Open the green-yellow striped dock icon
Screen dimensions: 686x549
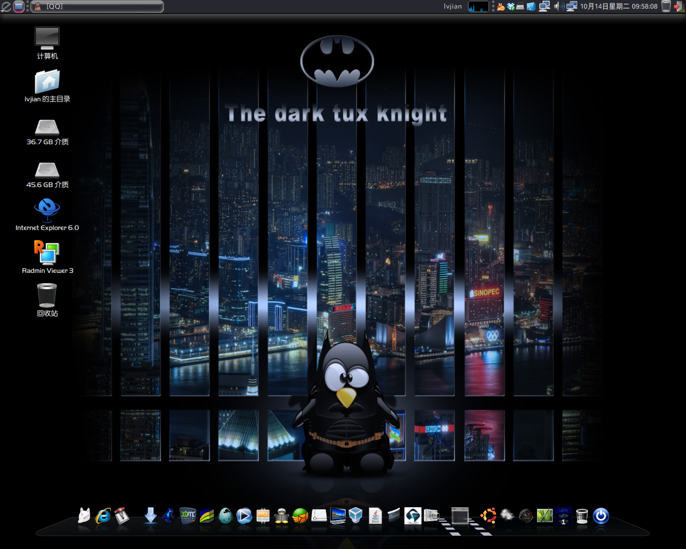207,516
